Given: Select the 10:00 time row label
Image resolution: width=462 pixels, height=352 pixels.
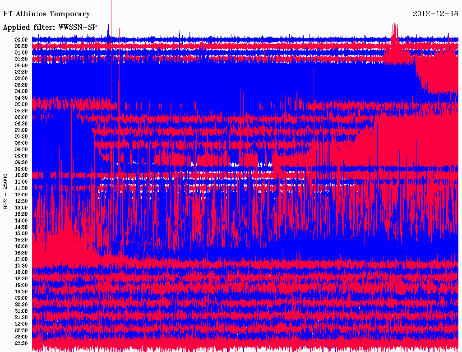Looking at the screenshot, I should 21,169.
